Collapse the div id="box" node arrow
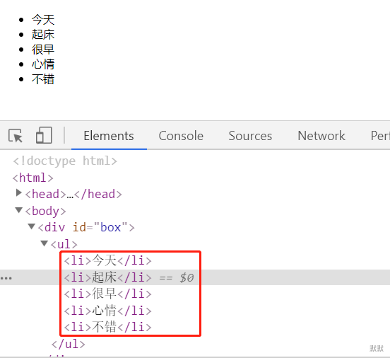Image resolution: width=390 pixels, height=358 pixels. tap(31, 226)
